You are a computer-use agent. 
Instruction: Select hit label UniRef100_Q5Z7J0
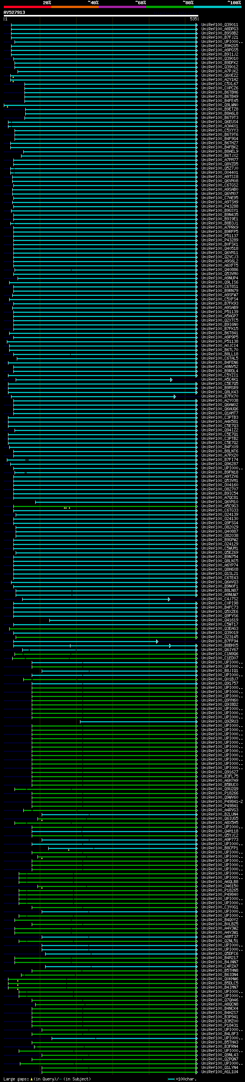[x=220, y=168]
